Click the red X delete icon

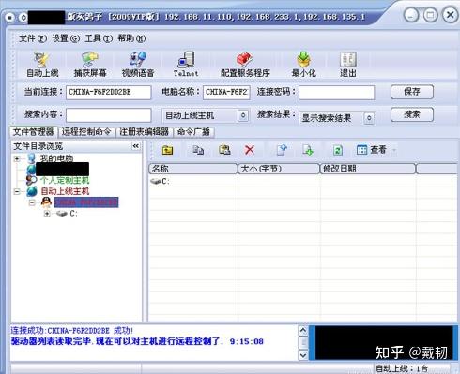pyautogui.click(x=250, y=150)
